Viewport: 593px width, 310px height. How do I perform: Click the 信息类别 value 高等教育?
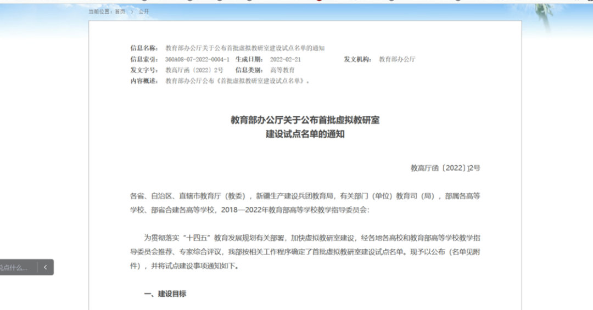pyautogui.click(x=282, y=70)
